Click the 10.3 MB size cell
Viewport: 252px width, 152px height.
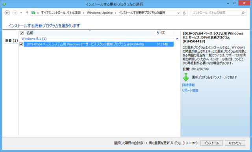pos(162,44)
